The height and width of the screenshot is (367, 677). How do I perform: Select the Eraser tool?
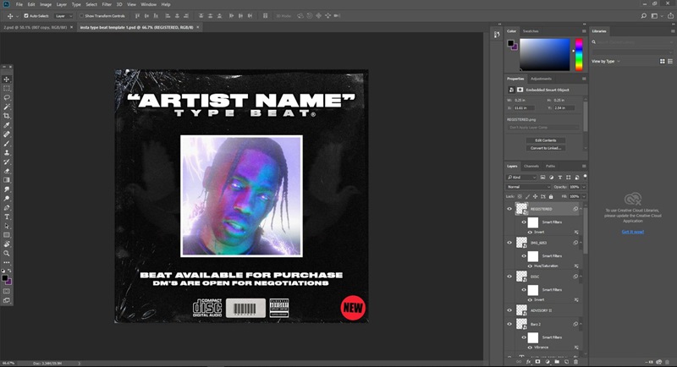[x=7, y=170]
